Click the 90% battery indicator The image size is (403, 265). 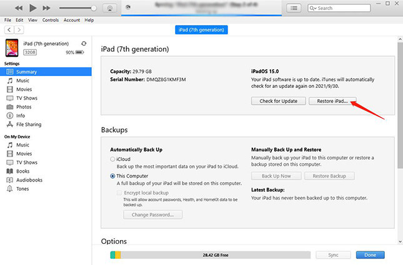click(x=75, y=52)
